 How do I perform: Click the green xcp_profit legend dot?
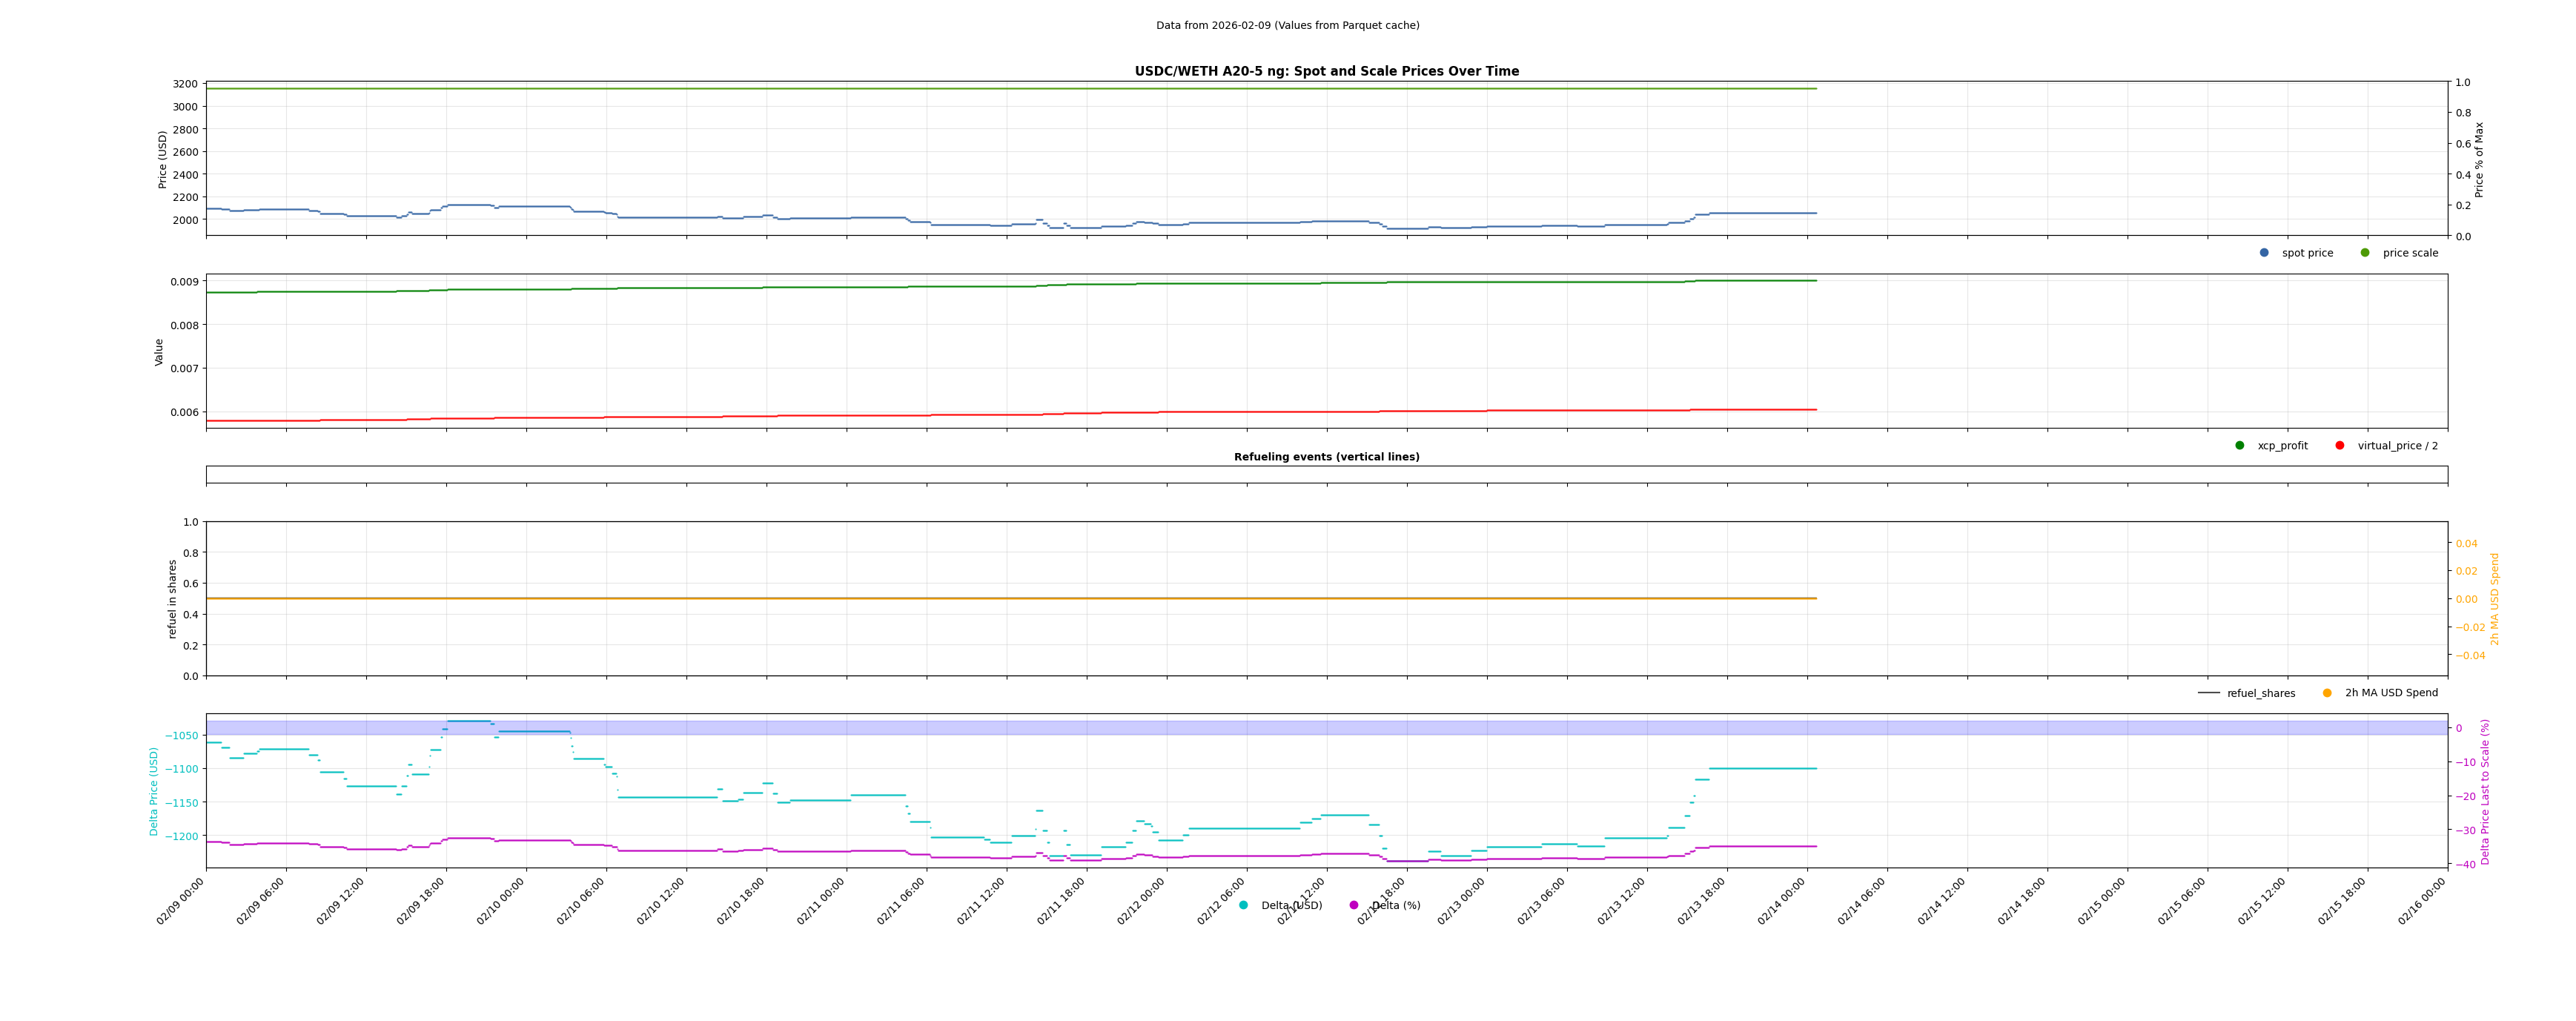click(x=2240, y=446)
